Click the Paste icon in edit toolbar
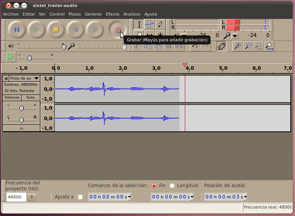295x216 pixels. (158, 46)
